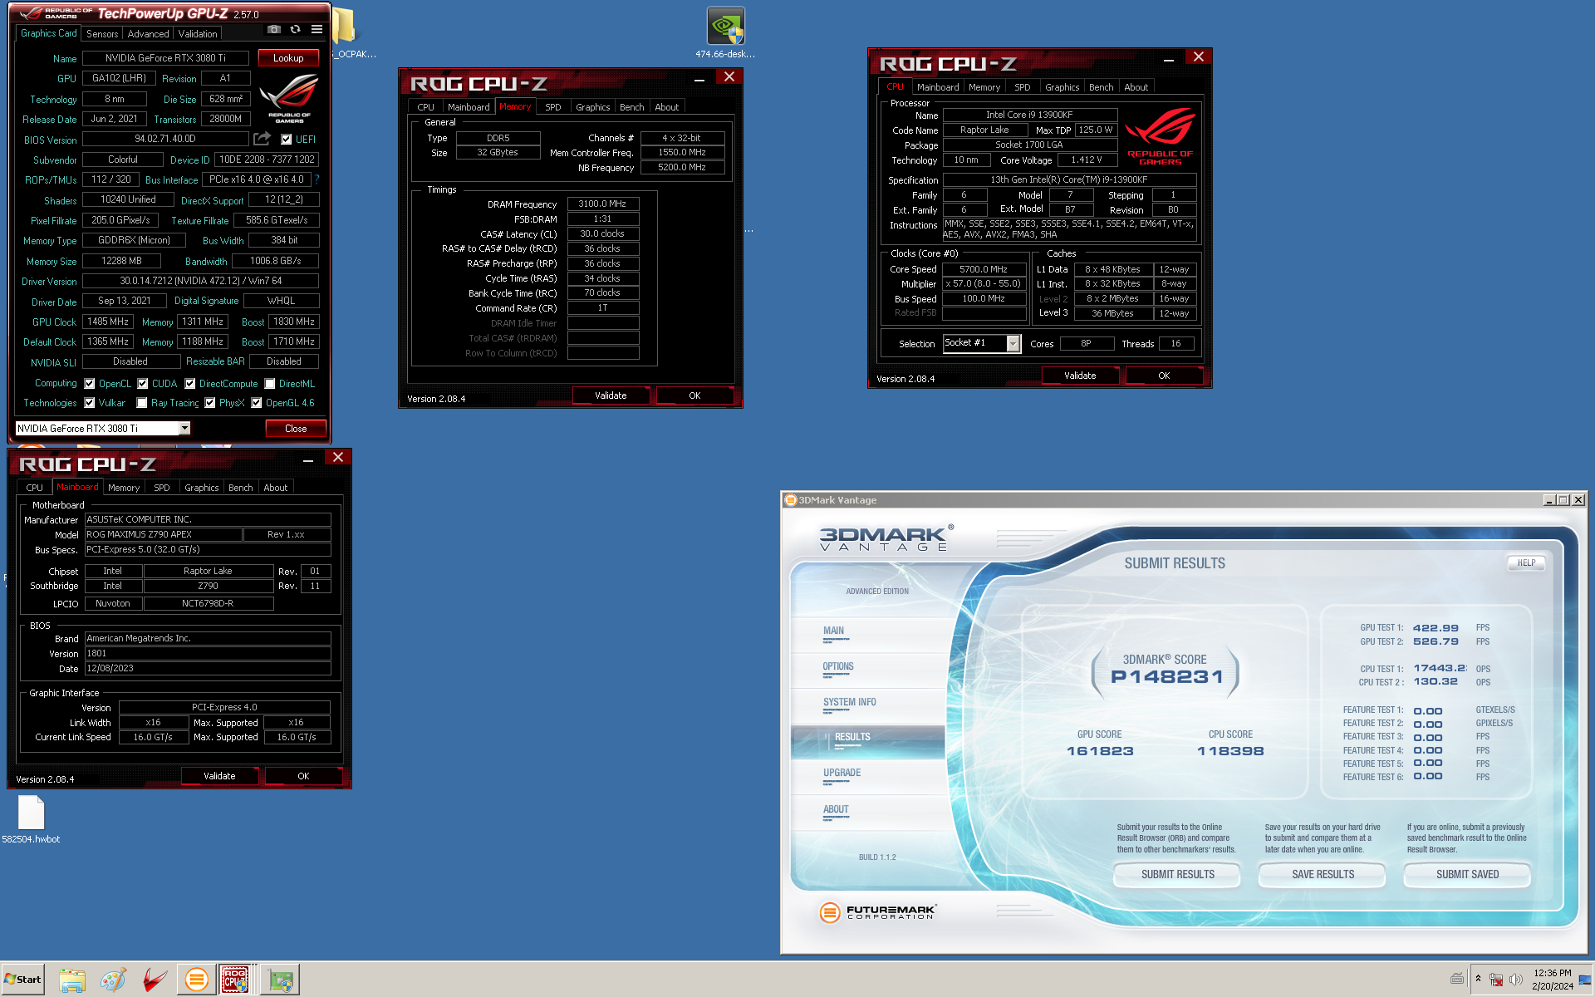1595x997 pixels.
Task: Toggle the OpenCL checkbox
Action: 90,384
